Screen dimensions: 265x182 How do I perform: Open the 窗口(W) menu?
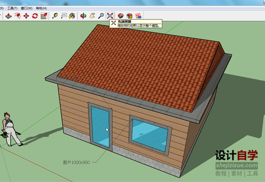[x=26, y=8]
